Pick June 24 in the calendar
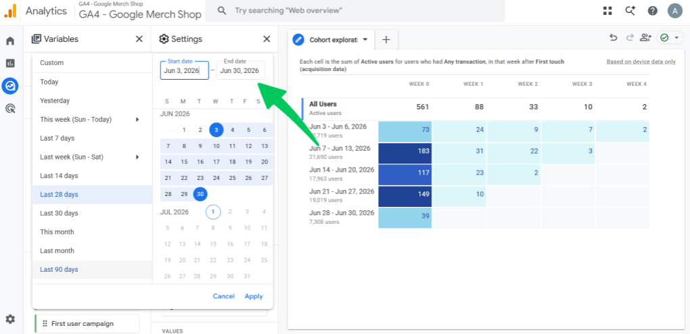Screen dimensions: 690x334 coord(216,178)
